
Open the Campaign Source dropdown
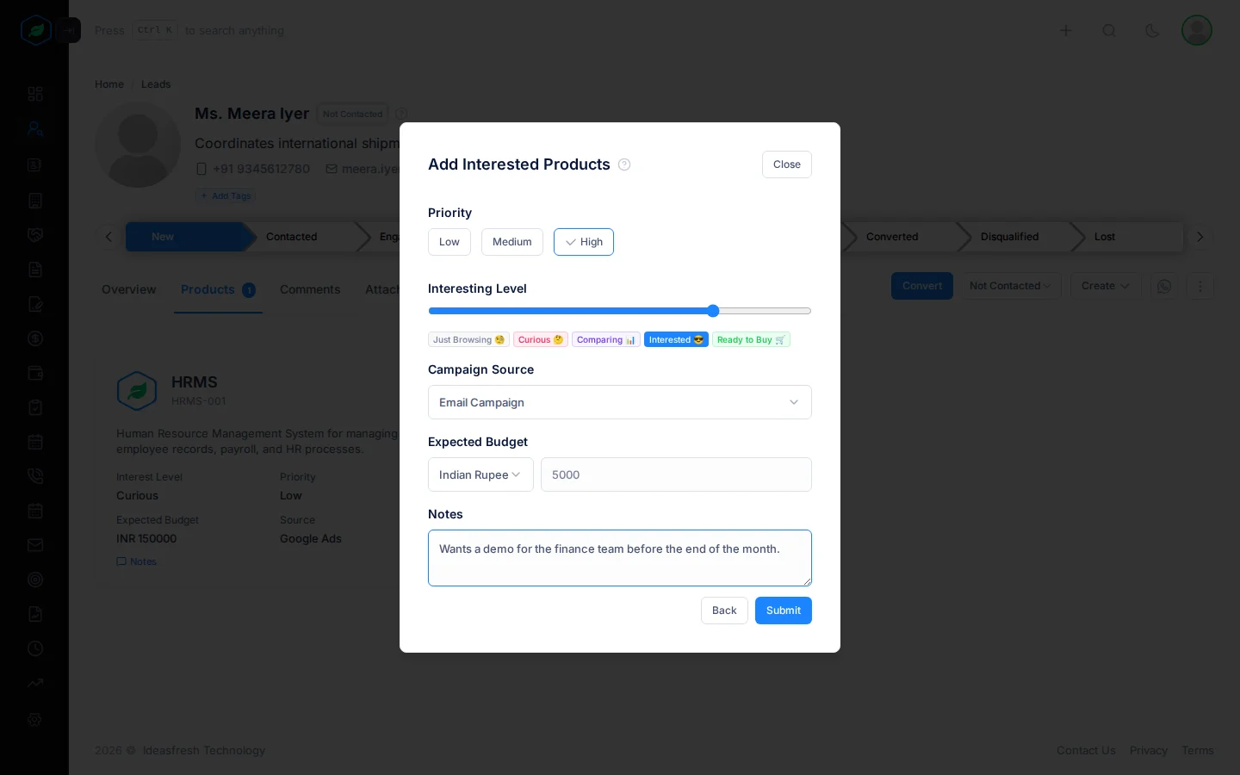(x=620, y=402)
